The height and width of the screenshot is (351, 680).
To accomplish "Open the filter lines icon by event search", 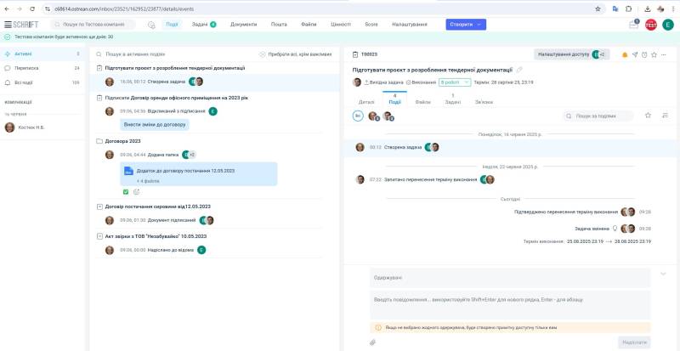I will click(666, 116).
